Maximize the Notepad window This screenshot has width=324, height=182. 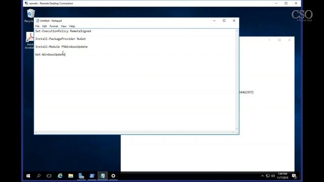tap(224, 21)
